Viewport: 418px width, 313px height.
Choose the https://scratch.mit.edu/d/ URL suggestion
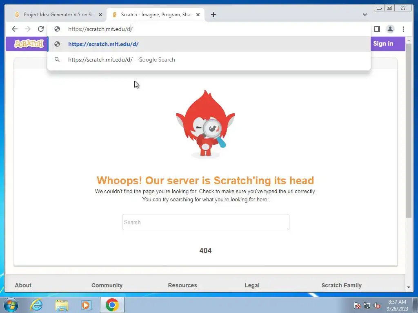[x=209, y=44]
